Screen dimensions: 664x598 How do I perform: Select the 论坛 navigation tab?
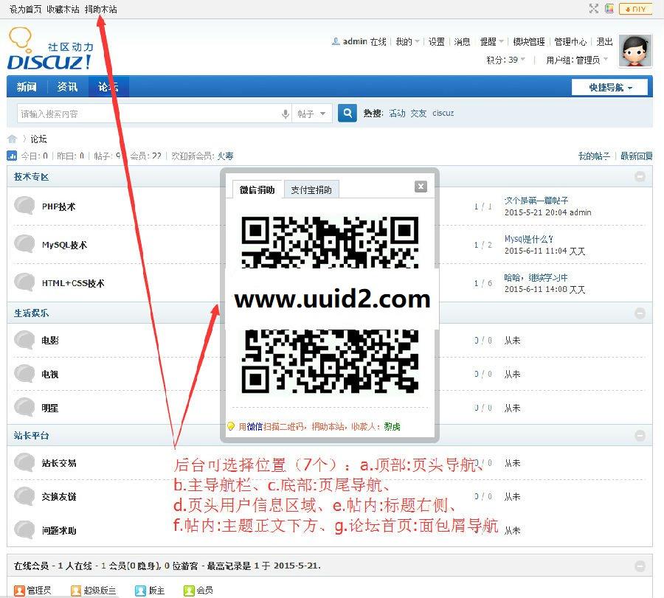pos(108,87)
